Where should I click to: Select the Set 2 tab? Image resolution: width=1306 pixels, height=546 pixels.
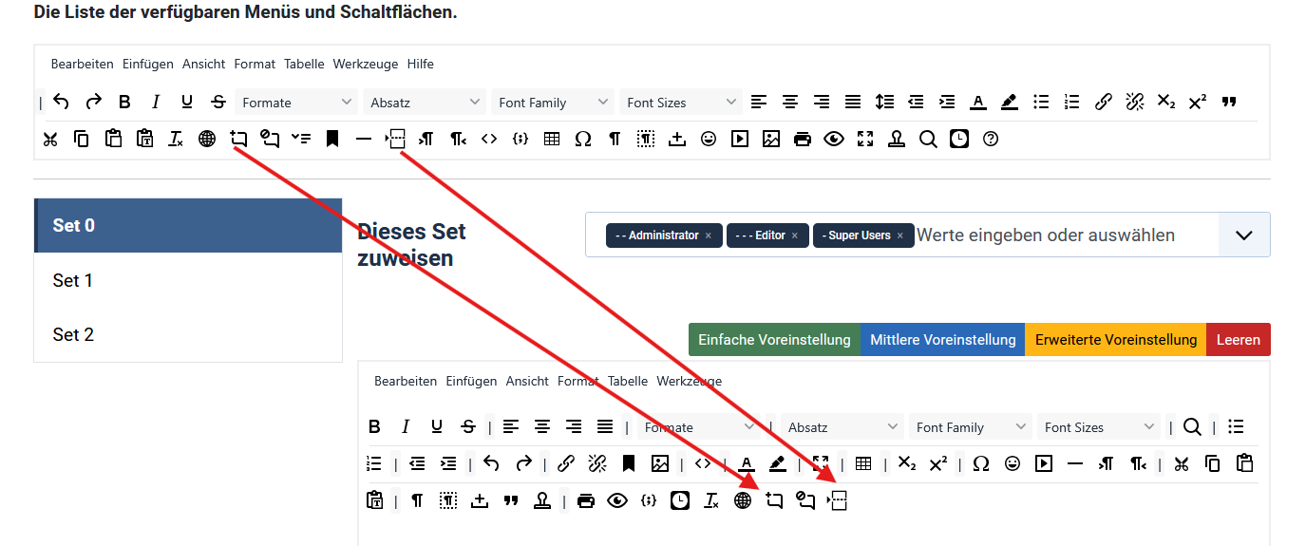(188, 334)
